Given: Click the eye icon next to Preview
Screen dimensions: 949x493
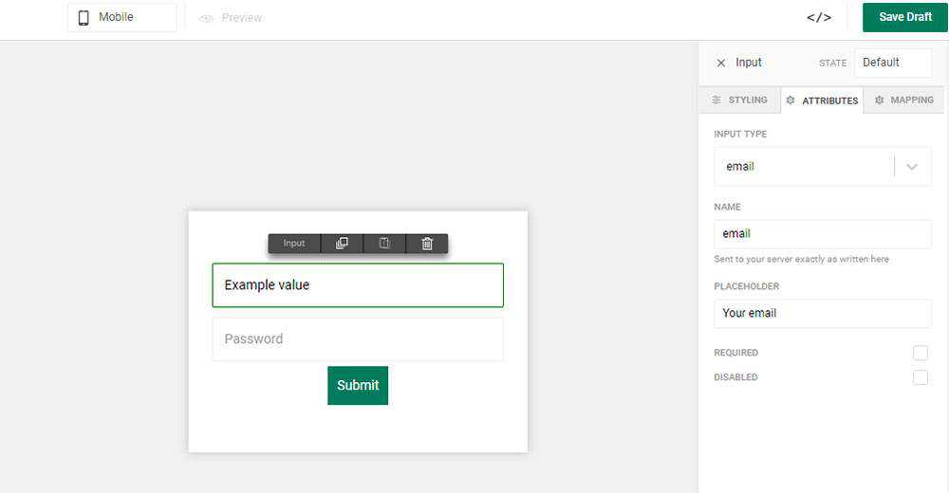Looking at the screenshot, I should (207, 18).
